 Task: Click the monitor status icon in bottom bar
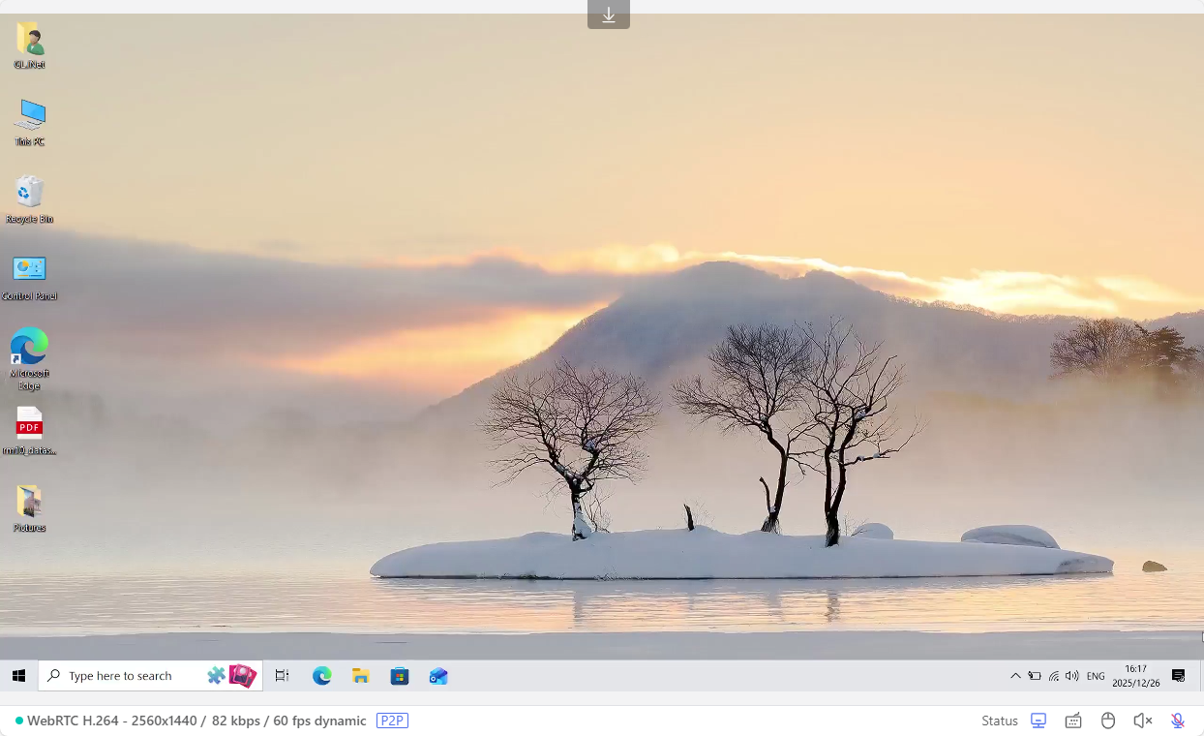pyautogui.click(x=1038, y=721)
